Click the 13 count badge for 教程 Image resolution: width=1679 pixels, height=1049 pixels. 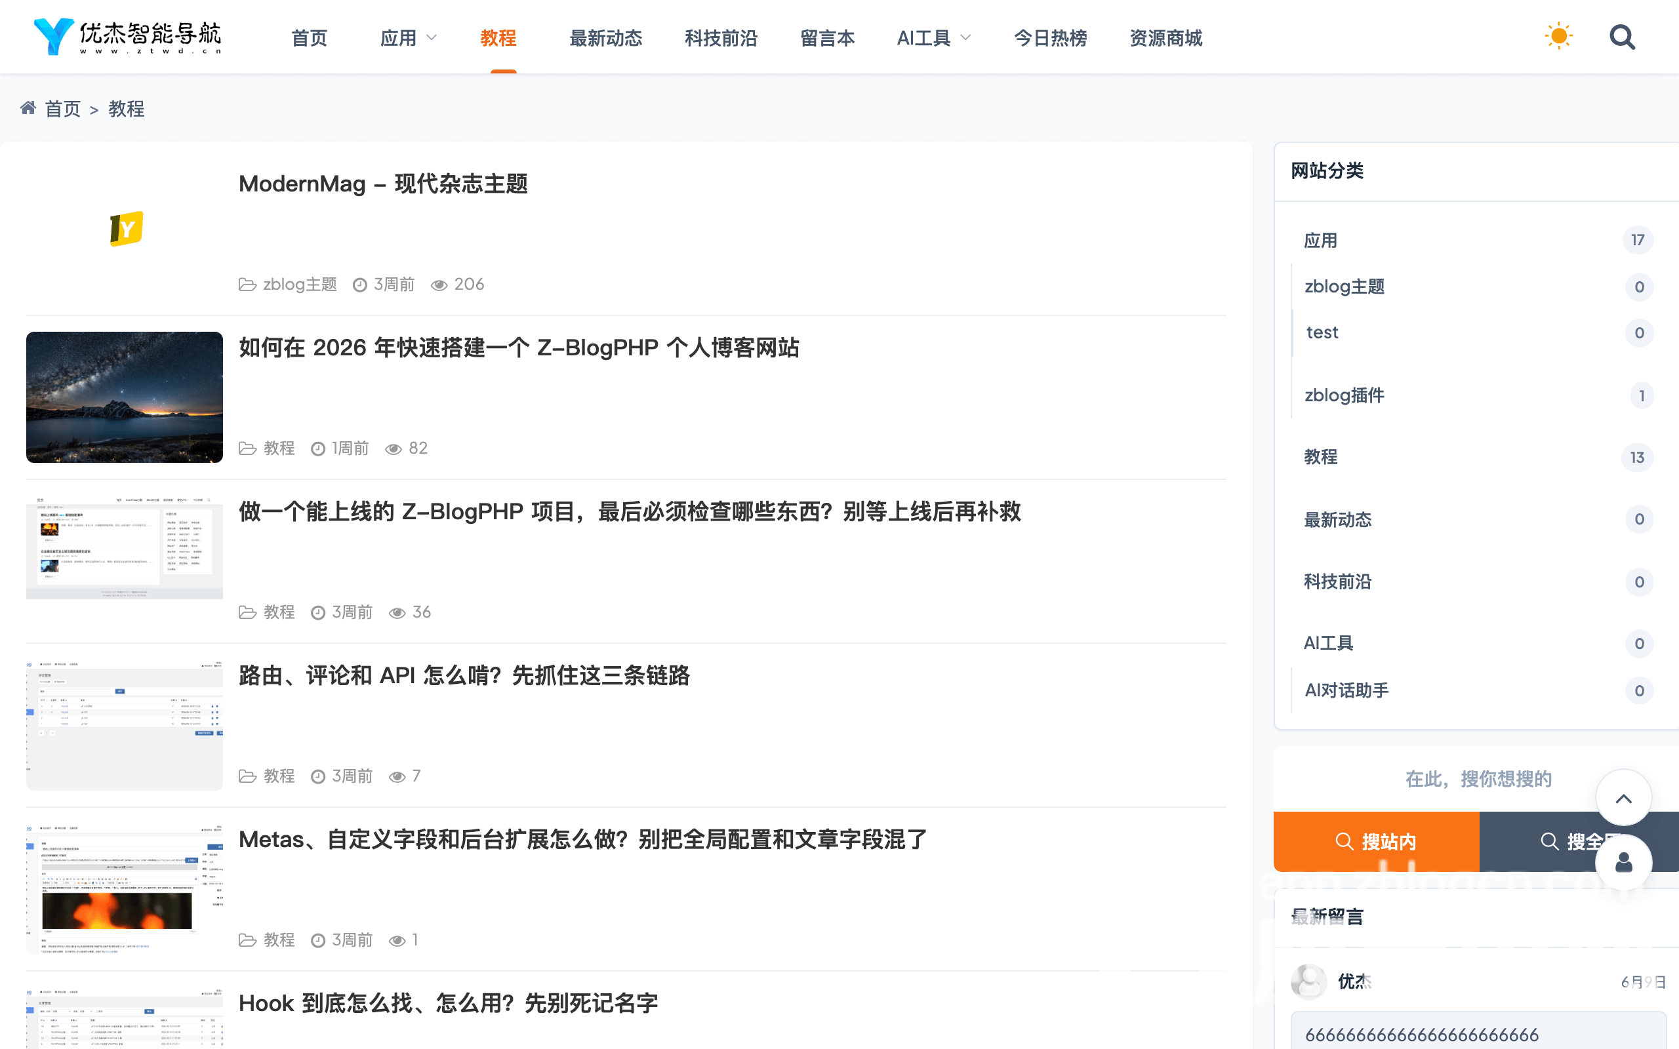click(1638, 457)
